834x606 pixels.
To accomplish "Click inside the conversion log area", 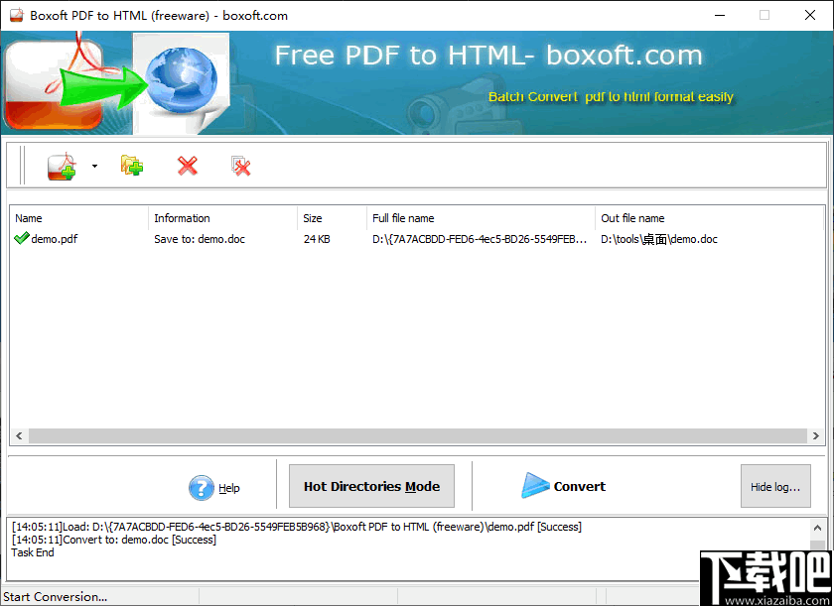I will (397, 541).
